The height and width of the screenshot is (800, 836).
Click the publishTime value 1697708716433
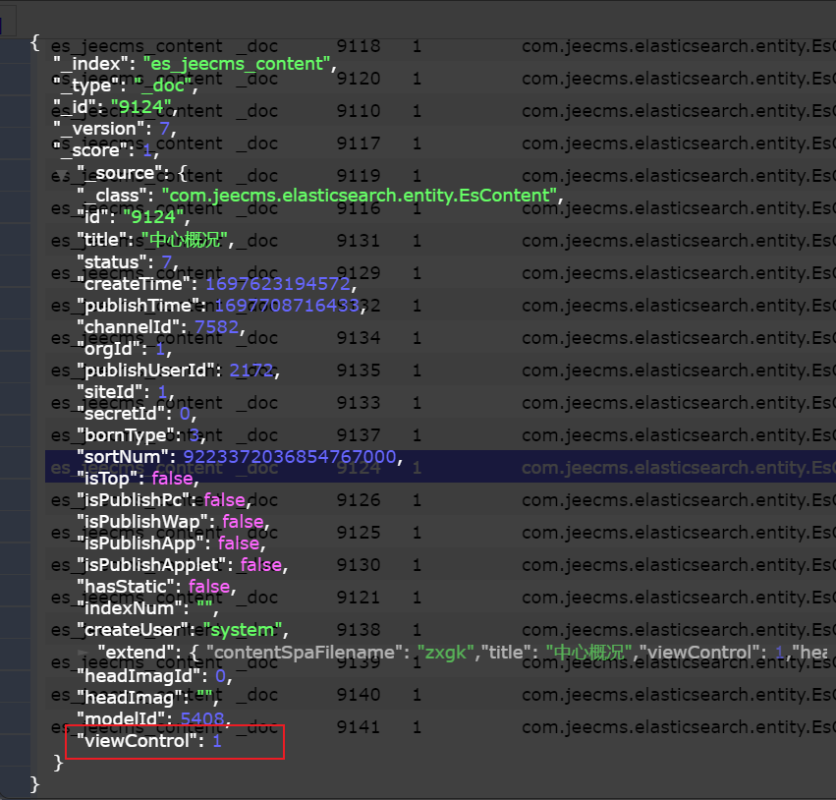[x=287, y=305]
